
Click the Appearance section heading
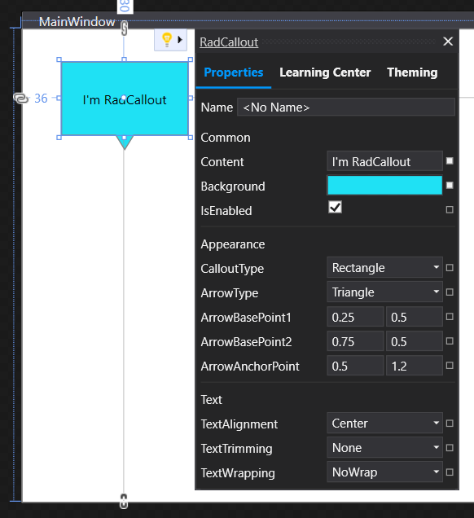point(233,244)
